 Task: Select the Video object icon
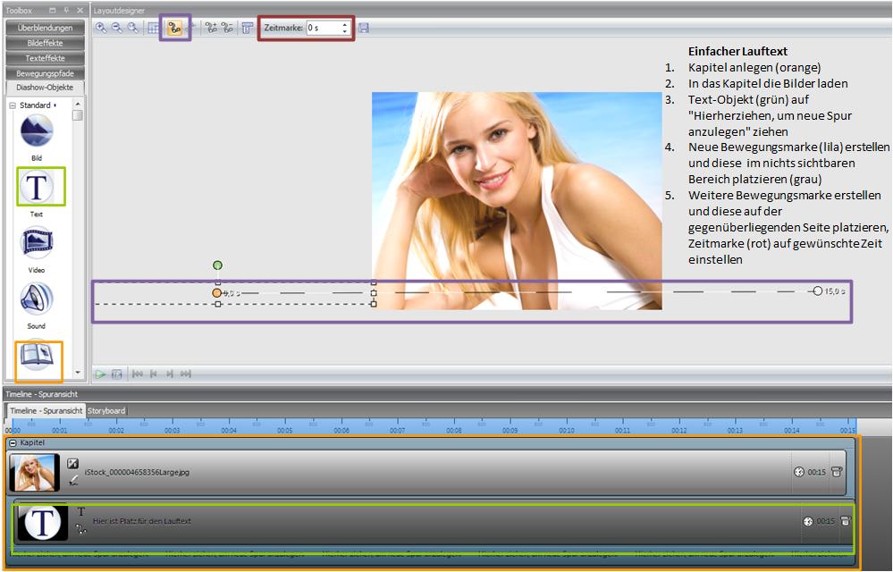(x=37, y=243)
